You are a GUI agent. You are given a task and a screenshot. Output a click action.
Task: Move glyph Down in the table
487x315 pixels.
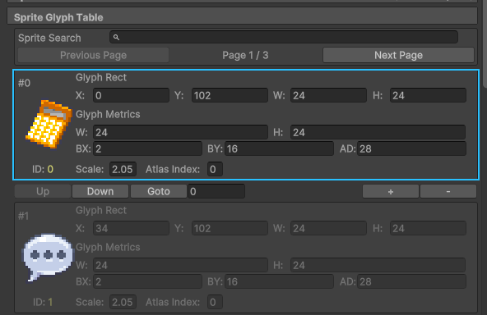tap(100, 191)
